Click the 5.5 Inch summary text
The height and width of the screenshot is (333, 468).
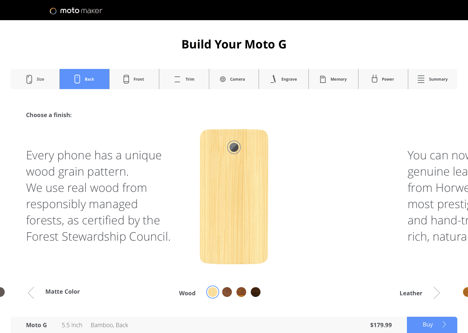pyautogui.click(x=72, y=325)
